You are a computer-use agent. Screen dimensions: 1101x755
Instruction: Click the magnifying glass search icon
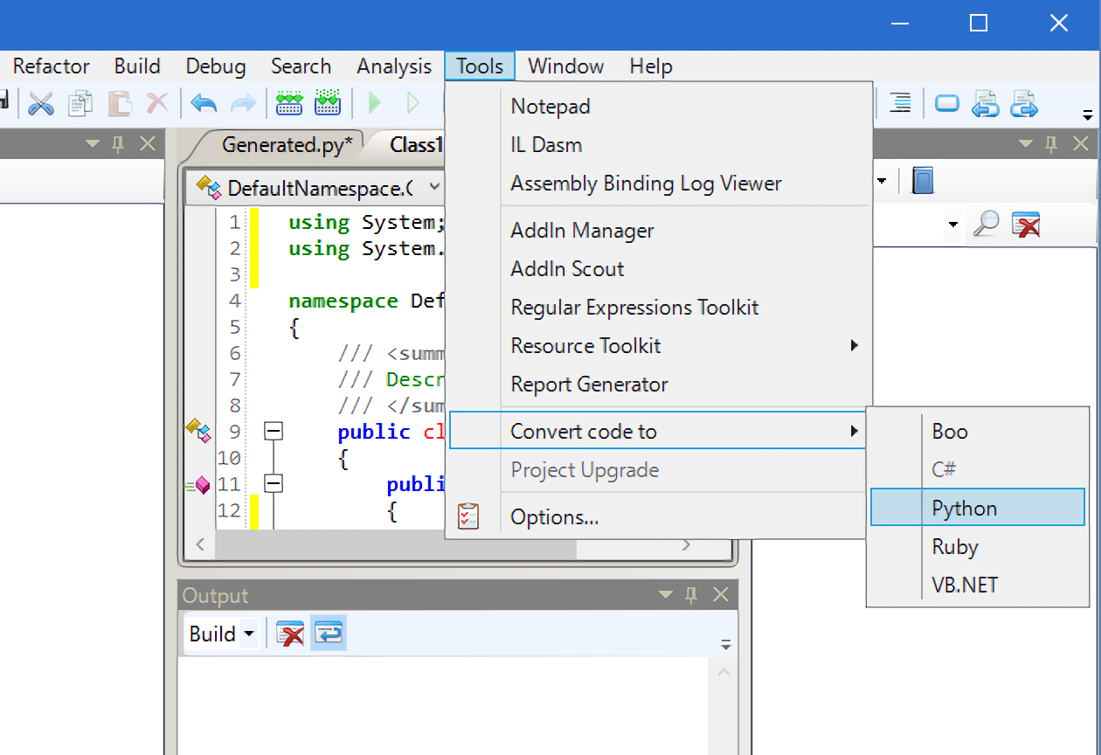point(986,225)
